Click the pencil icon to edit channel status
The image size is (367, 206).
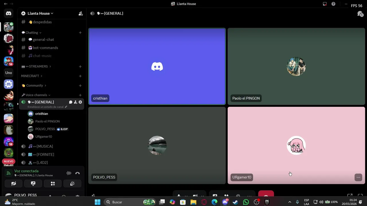click(66, 107)
